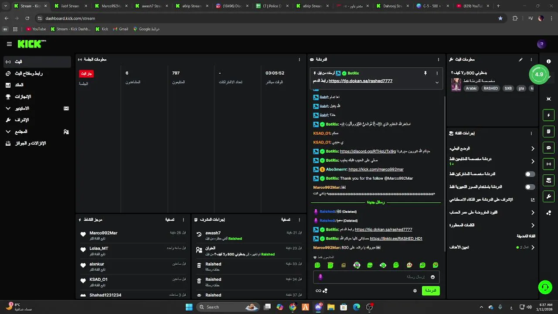558x314 pixels.
Task: Click the wrench icon in the right rail
Action: coord(548,197)
